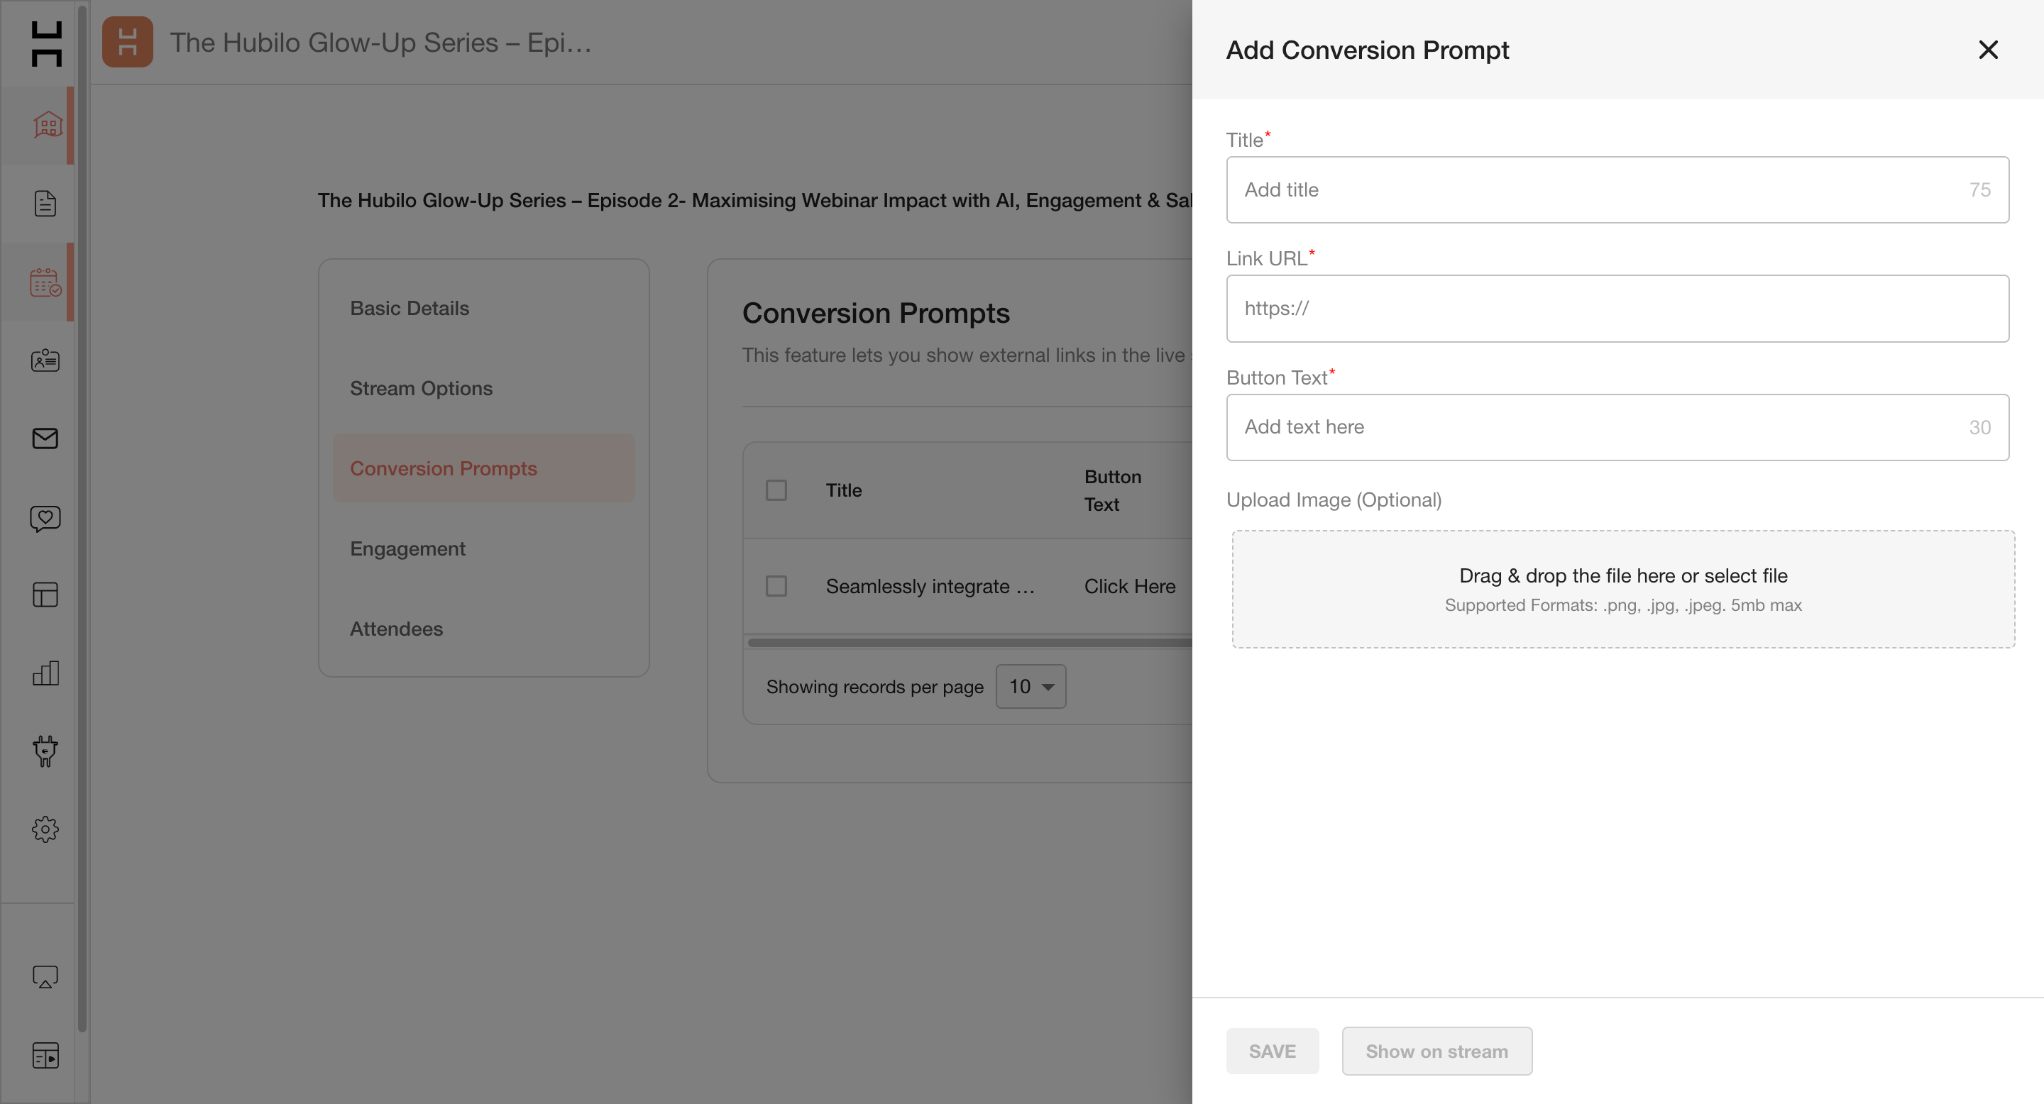This screenshot has width=2044, height=1104.
Task: Click the screen cast icon near sidebar bottom
Action: click(45, 976)
